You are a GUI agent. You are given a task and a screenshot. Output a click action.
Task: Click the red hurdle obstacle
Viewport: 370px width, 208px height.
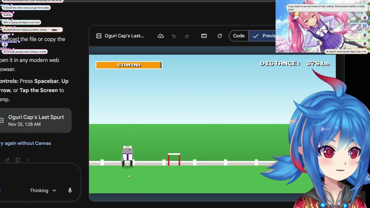click(174, 159)
